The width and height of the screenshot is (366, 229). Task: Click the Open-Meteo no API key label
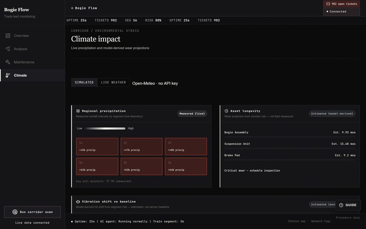[155, 84]
